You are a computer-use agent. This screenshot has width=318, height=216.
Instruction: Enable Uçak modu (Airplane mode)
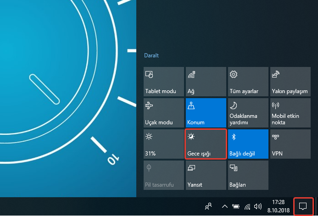tap(164, 113)
